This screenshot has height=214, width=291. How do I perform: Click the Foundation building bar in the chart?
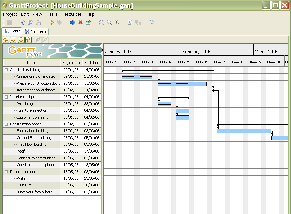click(243, 131)
